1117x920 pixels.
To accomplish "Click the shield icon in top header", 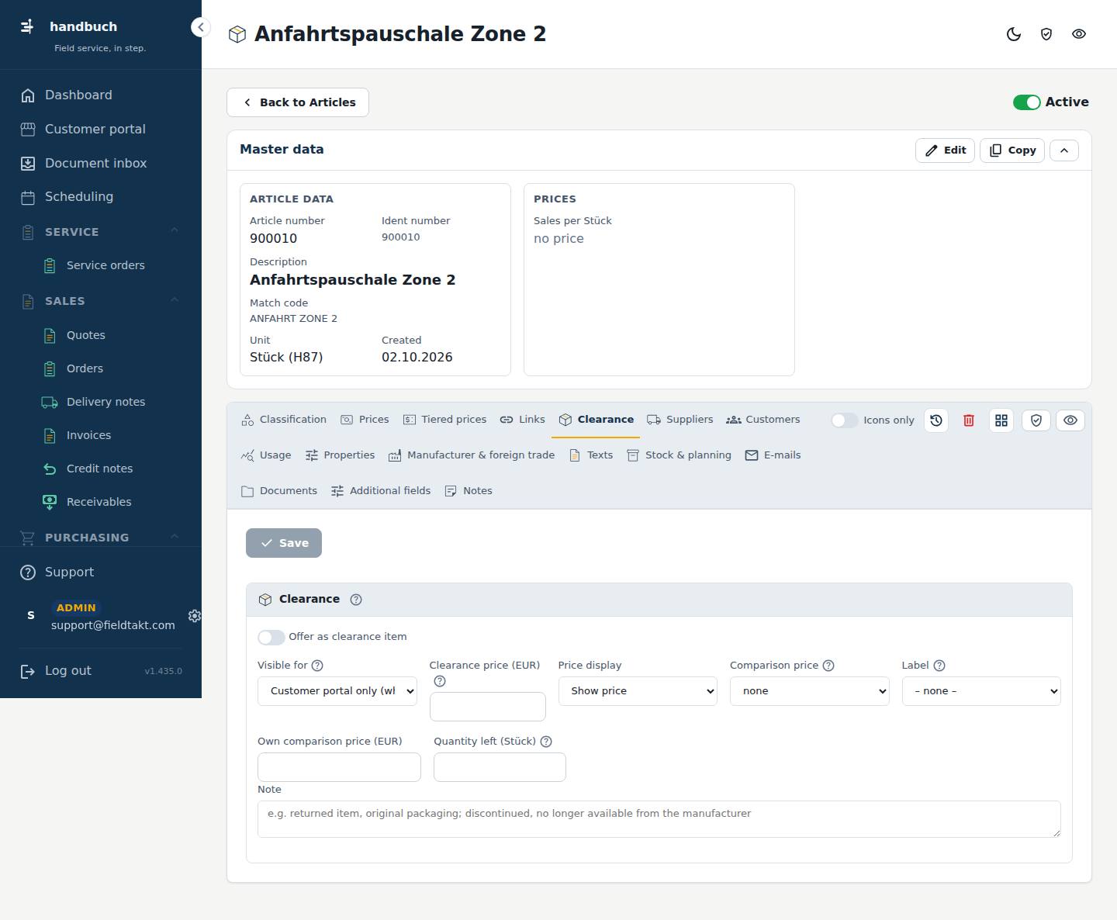I will point(1046,34).
